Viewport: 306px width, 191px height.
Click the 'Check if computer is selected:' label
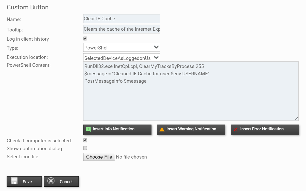[39, 141]
